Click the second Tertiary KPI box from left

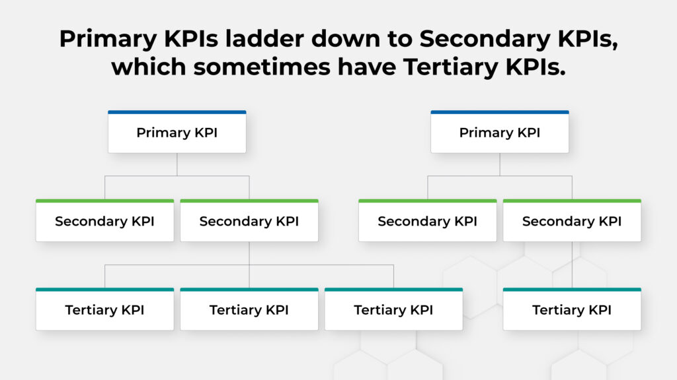[x=249, y=309]
